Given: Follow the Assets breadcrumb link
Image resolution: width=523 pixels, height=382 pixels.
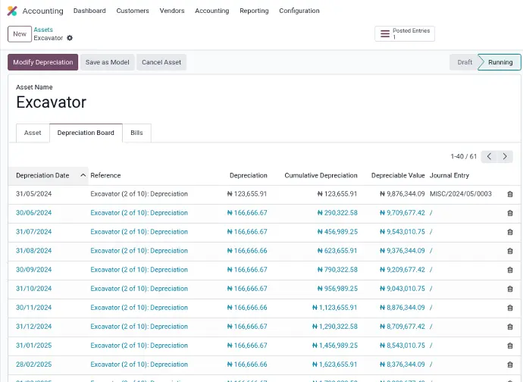Looking at the screenshot, I should tap(43, 30).
